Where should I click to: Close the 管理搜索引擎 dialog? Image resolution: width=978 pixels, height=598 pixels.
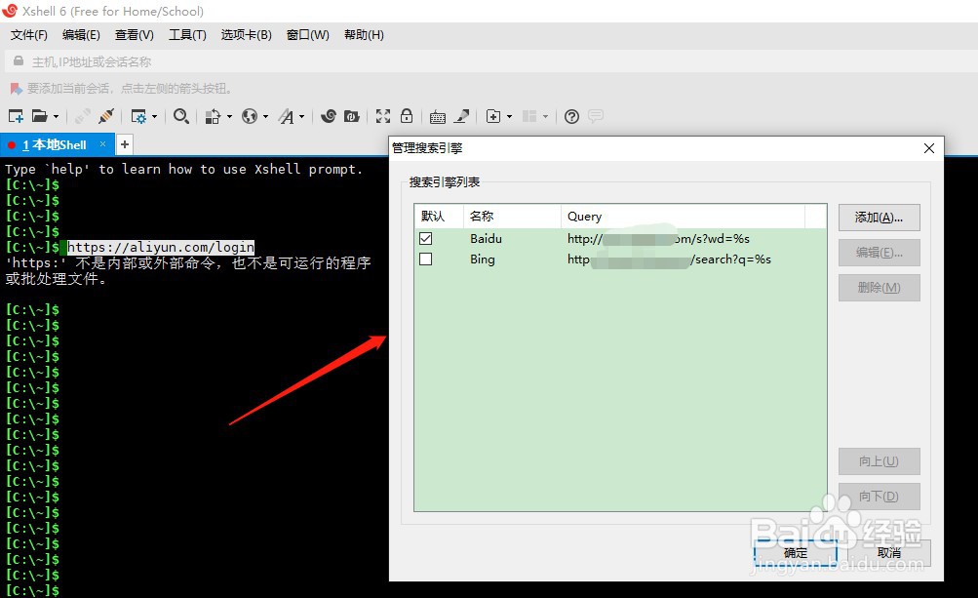(928, 148)
